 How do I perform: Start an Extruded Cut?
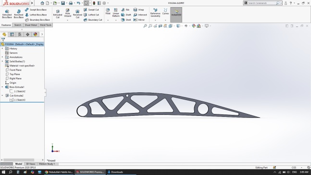(x=58, y=14)
